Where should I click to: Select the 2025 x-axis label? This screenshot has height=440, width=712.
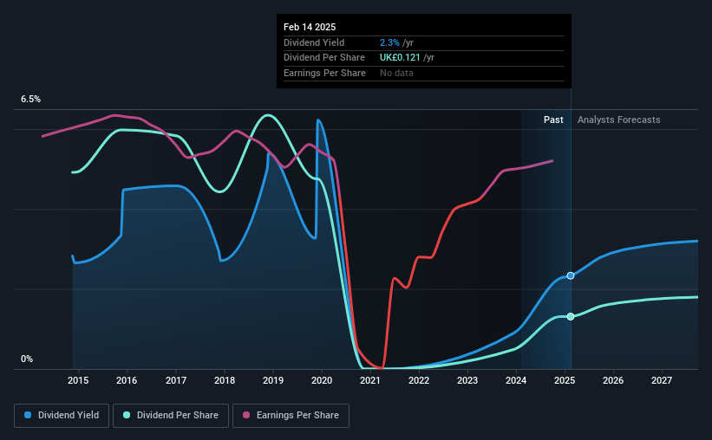565,380
